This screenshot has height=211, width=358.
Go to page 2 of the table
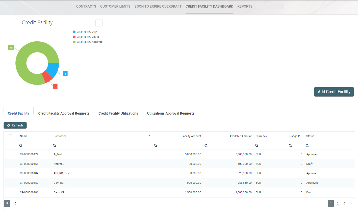coord(338,203)
